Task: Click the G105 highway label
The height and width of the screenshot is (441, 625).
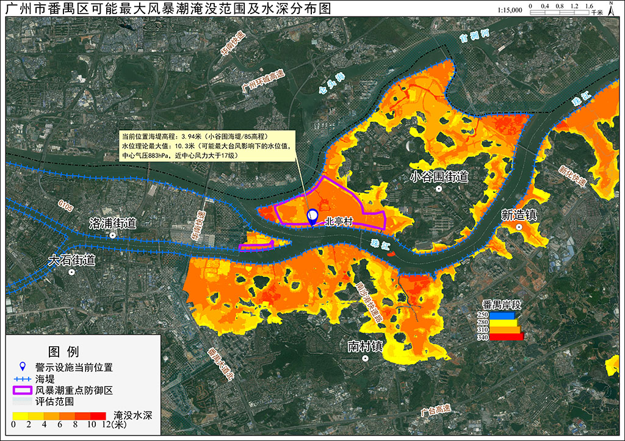Action: (x=65, y=206)
